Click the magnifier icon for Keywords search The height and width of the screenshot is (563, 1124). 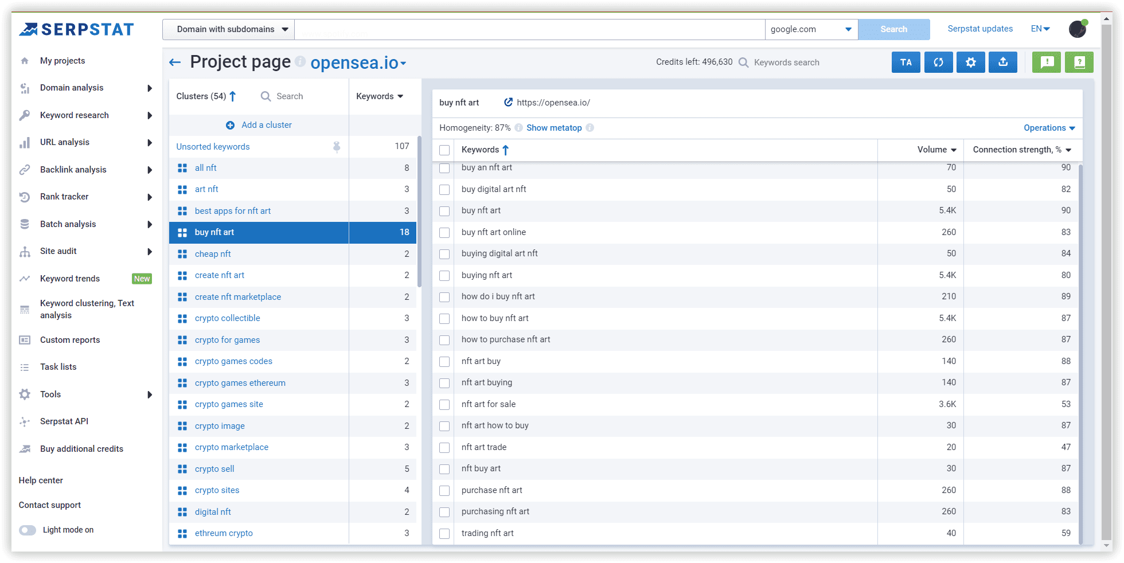point(743,62)
